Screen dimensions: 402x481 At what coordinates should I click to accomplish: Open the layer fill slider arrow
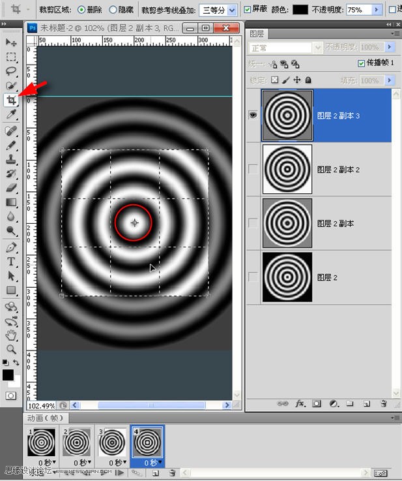pyautogui.click(x=390, y=80)
